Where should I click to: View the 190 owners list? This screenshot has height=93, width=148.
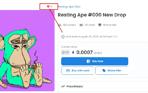(x=69, y=25)
